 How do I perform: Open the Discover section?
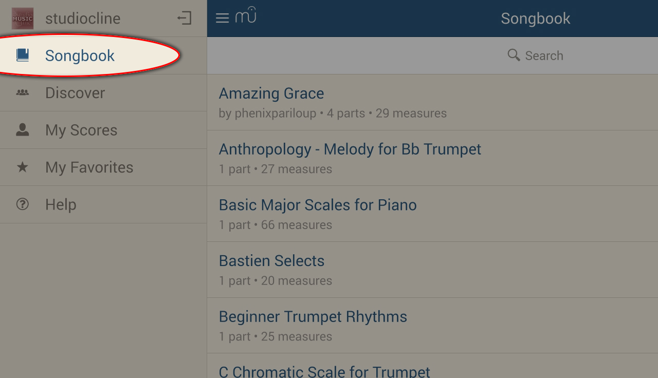75,93
